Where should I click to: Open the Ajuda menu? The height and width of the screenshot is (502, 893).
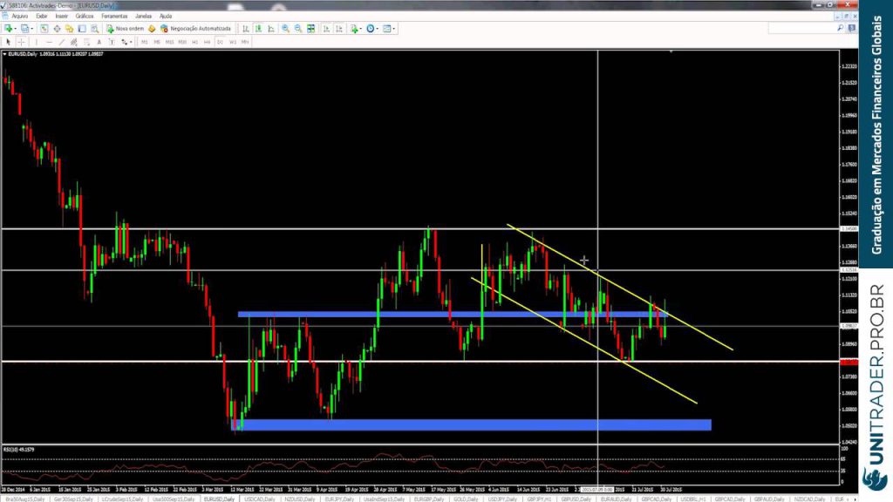[x=166, y=16]
